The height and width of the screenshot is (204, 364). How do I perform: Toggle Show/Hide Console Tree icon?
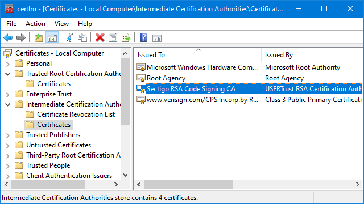pyautogui.click(x=52, y=37)
